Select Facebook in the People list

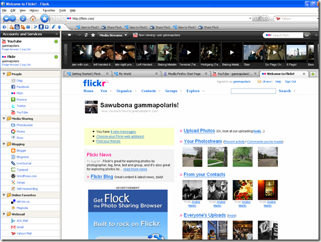[23, 87]
